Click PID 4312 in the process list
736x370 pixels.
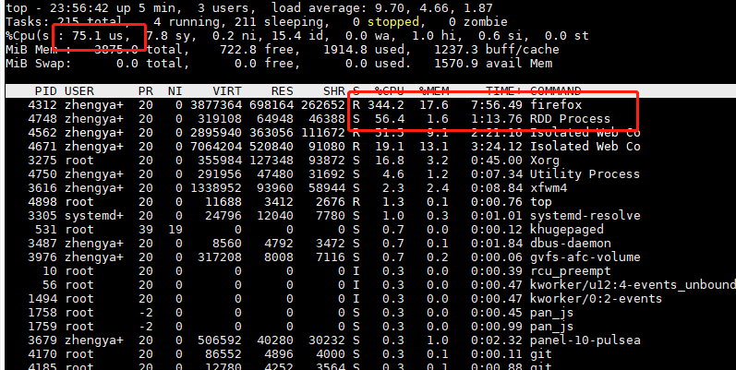42,104
